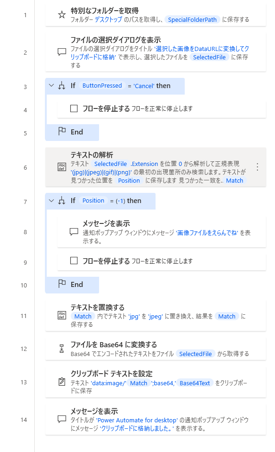Click the flag icon of End on line 5
The width and height of the screenshot is (275, 452).
[62, 132]
